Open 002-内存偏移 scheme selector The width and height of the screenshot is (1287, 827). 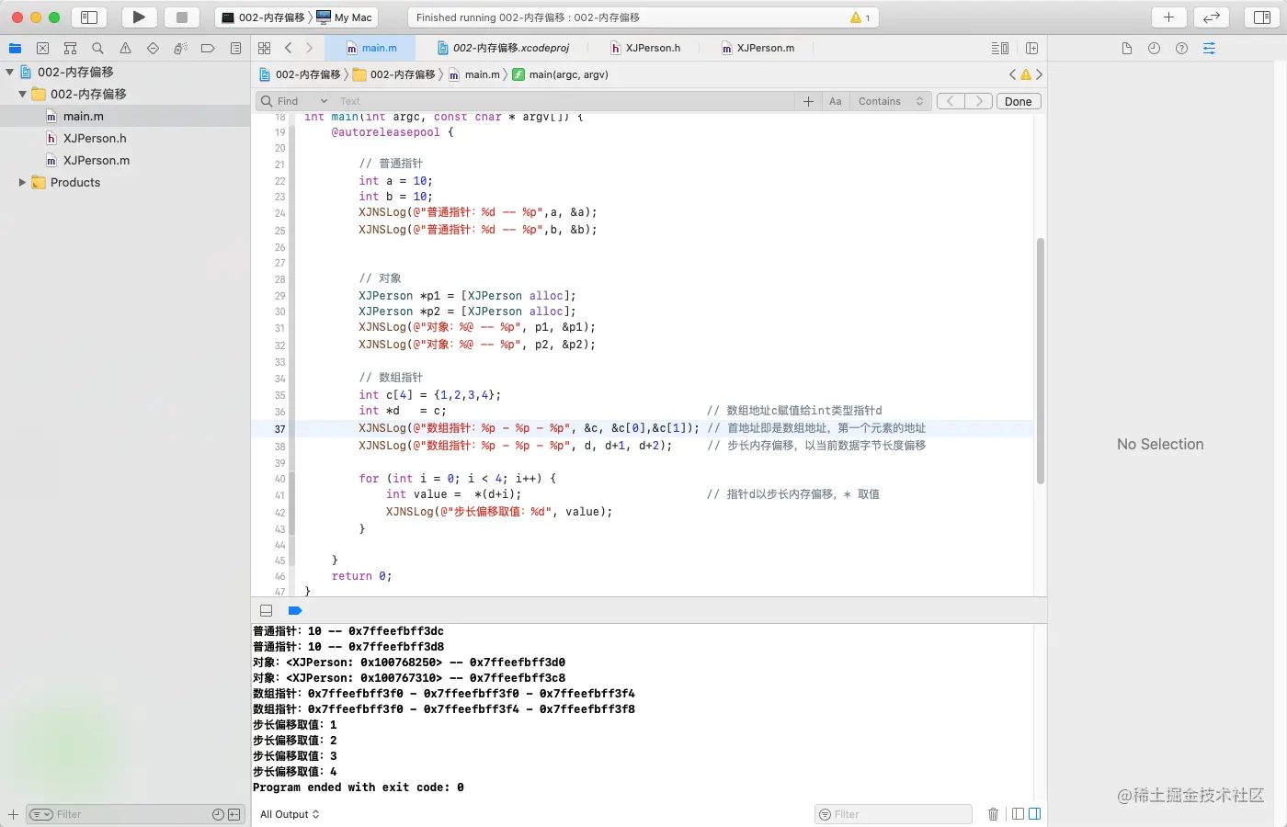(263, 17)
